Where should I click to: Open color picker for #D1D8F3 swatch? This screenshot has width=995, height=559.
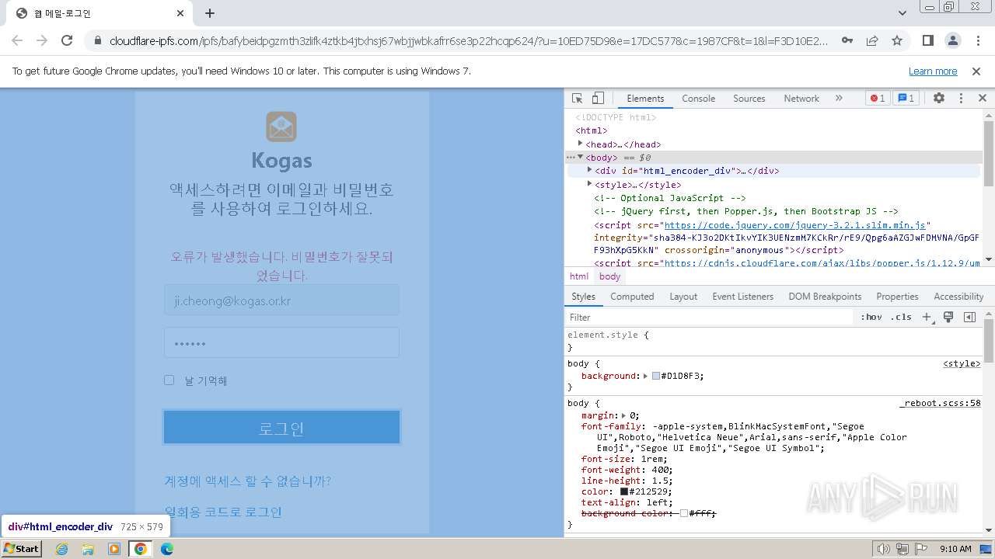656,376
